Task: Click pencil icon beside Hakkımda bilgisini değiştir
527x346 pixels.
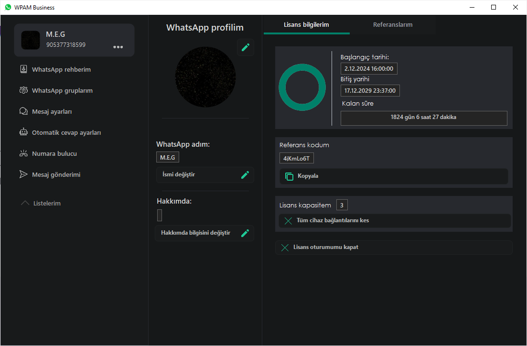Action: click(245, 233)
